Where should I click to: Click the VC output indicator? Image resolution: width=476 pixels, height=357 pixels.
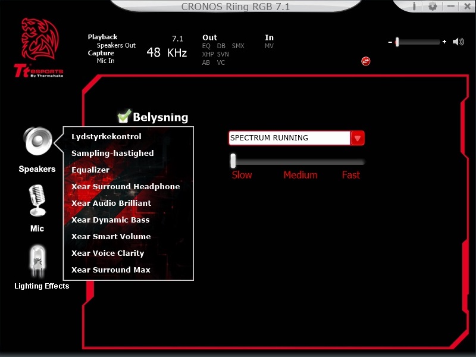tap(221, 62)
